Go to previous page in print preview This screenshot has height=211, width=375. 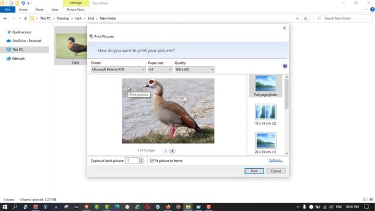click(165, 151)
